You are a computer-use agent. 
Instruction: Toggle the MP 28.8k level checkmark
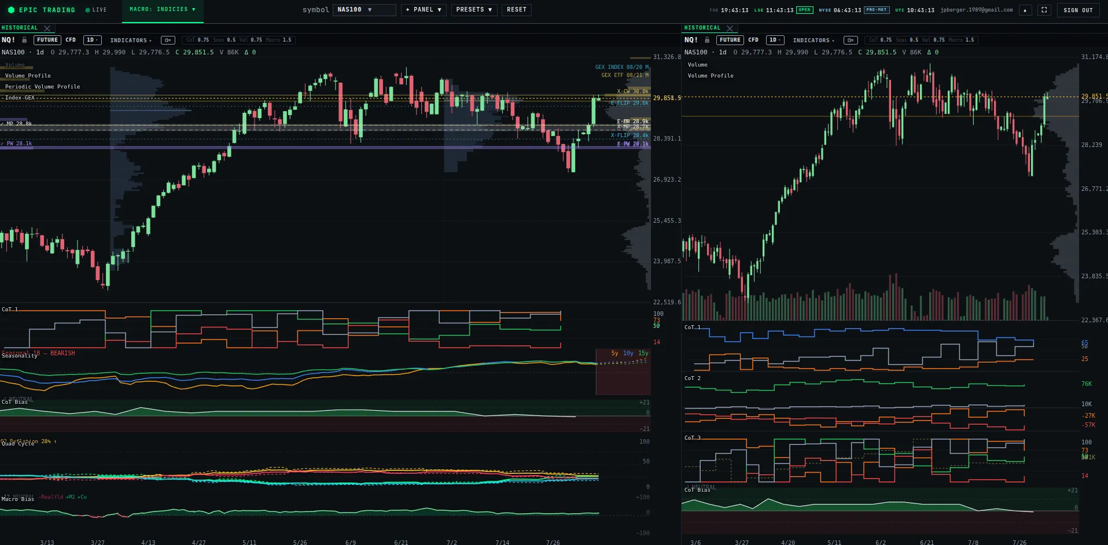click(x=2, y=124)
